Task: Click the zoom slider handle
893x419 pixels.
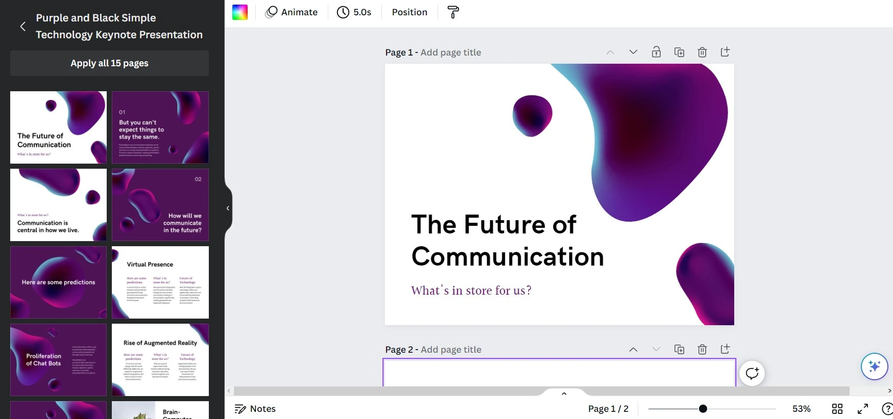Action: [703, 409]
